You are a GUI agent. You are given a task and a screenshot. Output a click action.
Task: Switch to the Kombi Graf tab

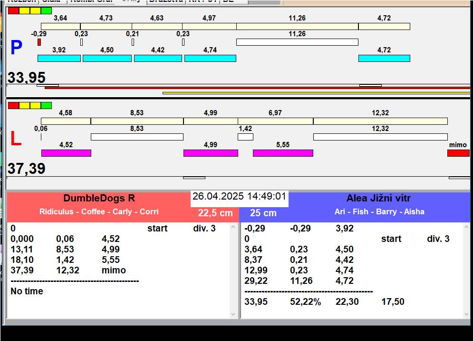click(x=90, y=1)
